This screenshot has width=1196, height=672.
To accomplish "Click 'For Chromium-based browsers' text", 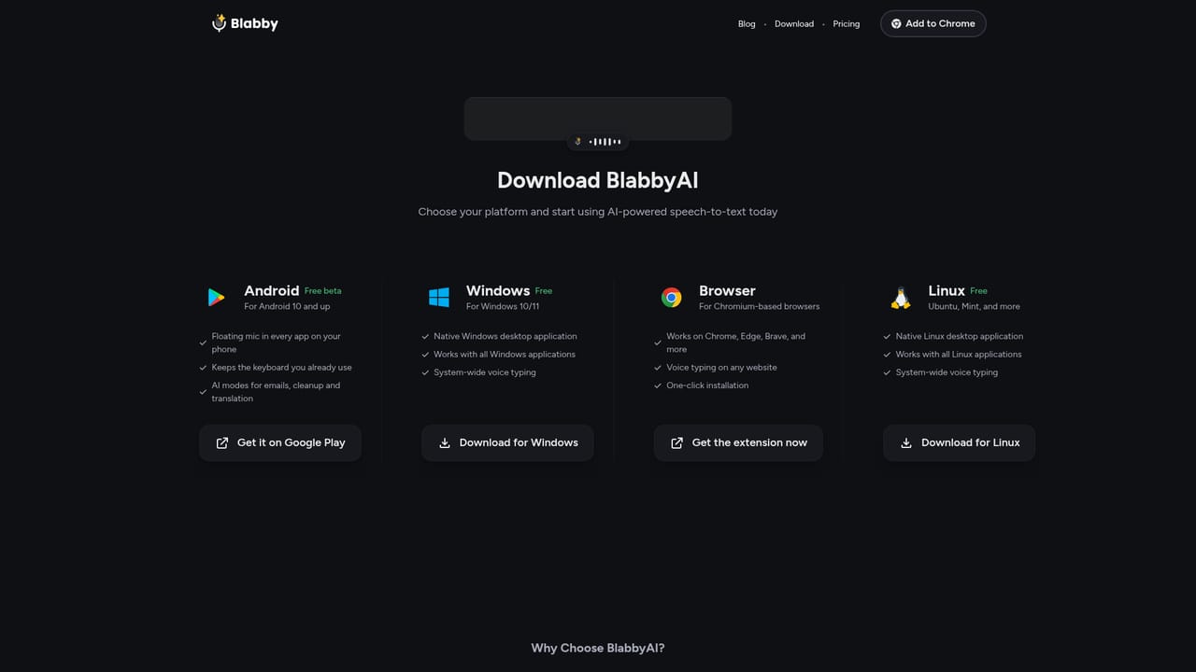I will [x=759, y=306].
